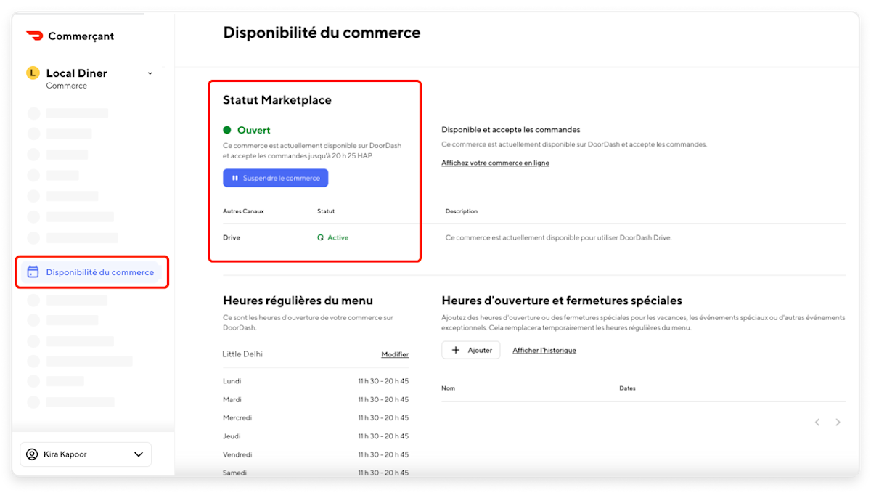Click the yellow L store avatar
871x498 pixels.
click(33, 73)
